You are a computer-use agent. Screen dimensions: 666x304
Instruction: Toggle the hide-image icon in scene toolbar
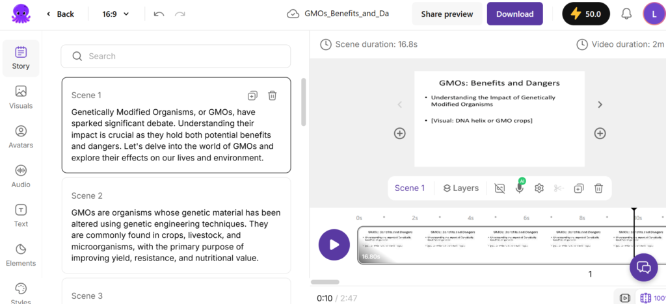point(499,188)
